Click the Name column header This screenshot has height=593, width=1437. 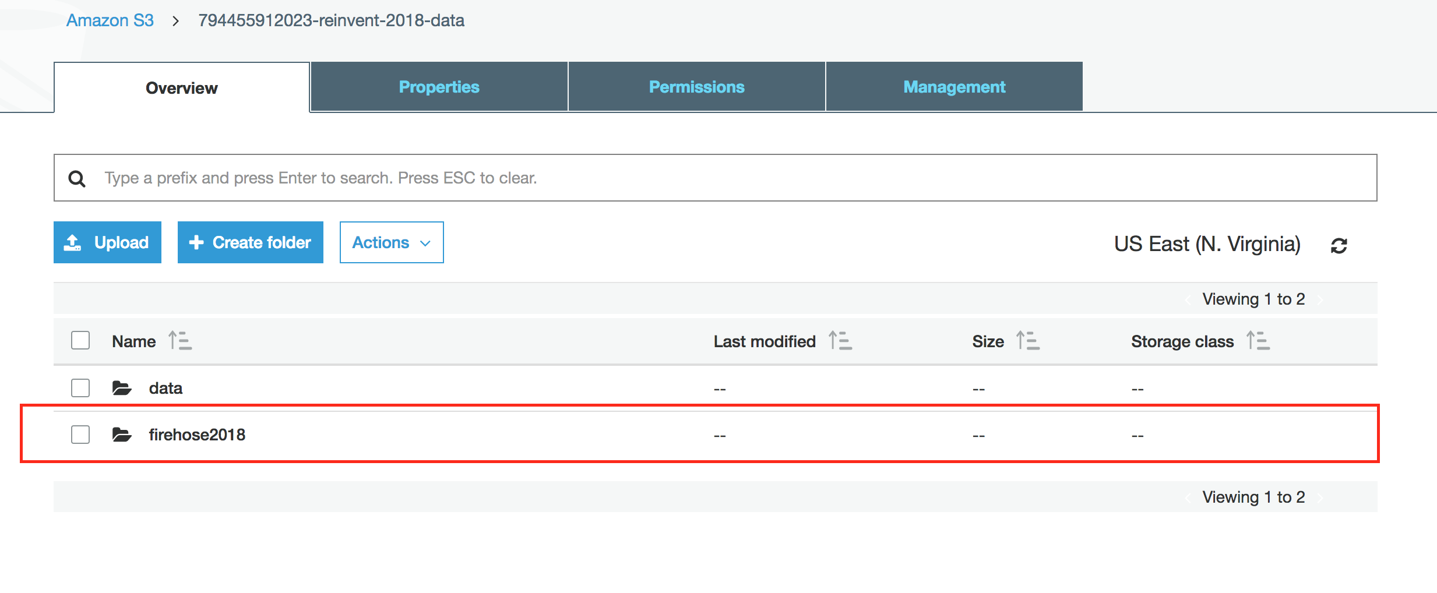(x=134, y=341)
